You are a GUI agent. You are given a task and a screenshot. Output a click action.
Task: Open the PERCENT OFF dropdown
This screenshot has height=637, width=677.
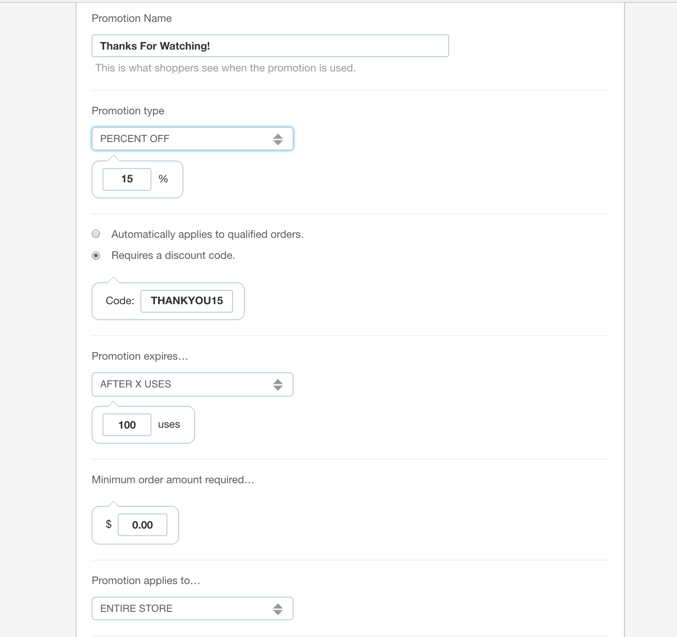193,139
